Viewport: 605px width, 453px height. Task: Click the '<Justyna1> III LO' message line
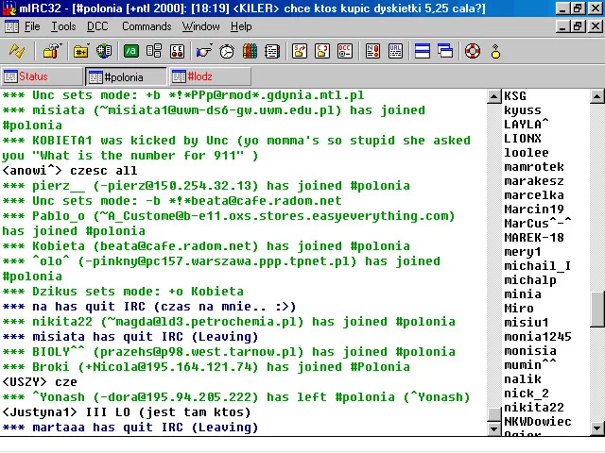coord(126,412)
